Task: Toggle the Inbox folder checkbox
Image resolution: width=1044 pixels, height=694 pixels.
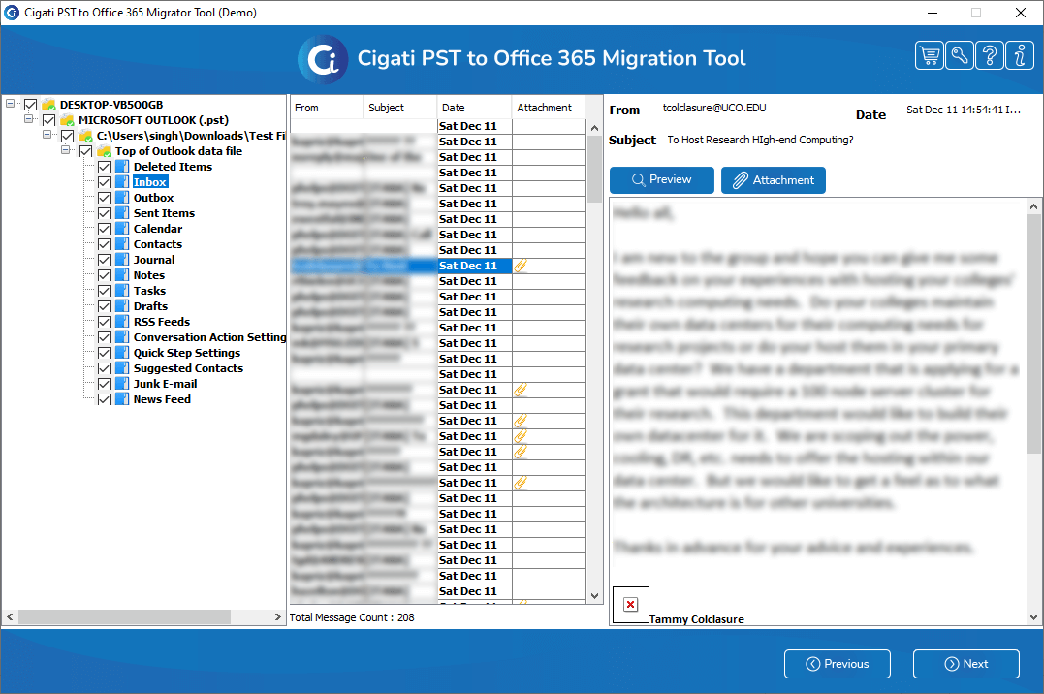Action: (104, 182)
